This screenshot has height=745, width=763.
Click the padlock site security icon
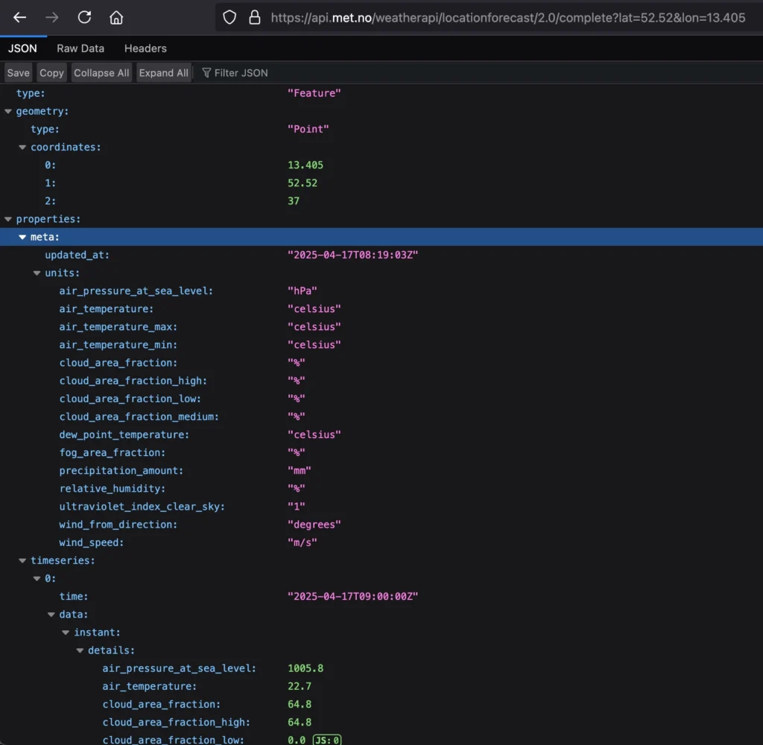tap(254, 17)
